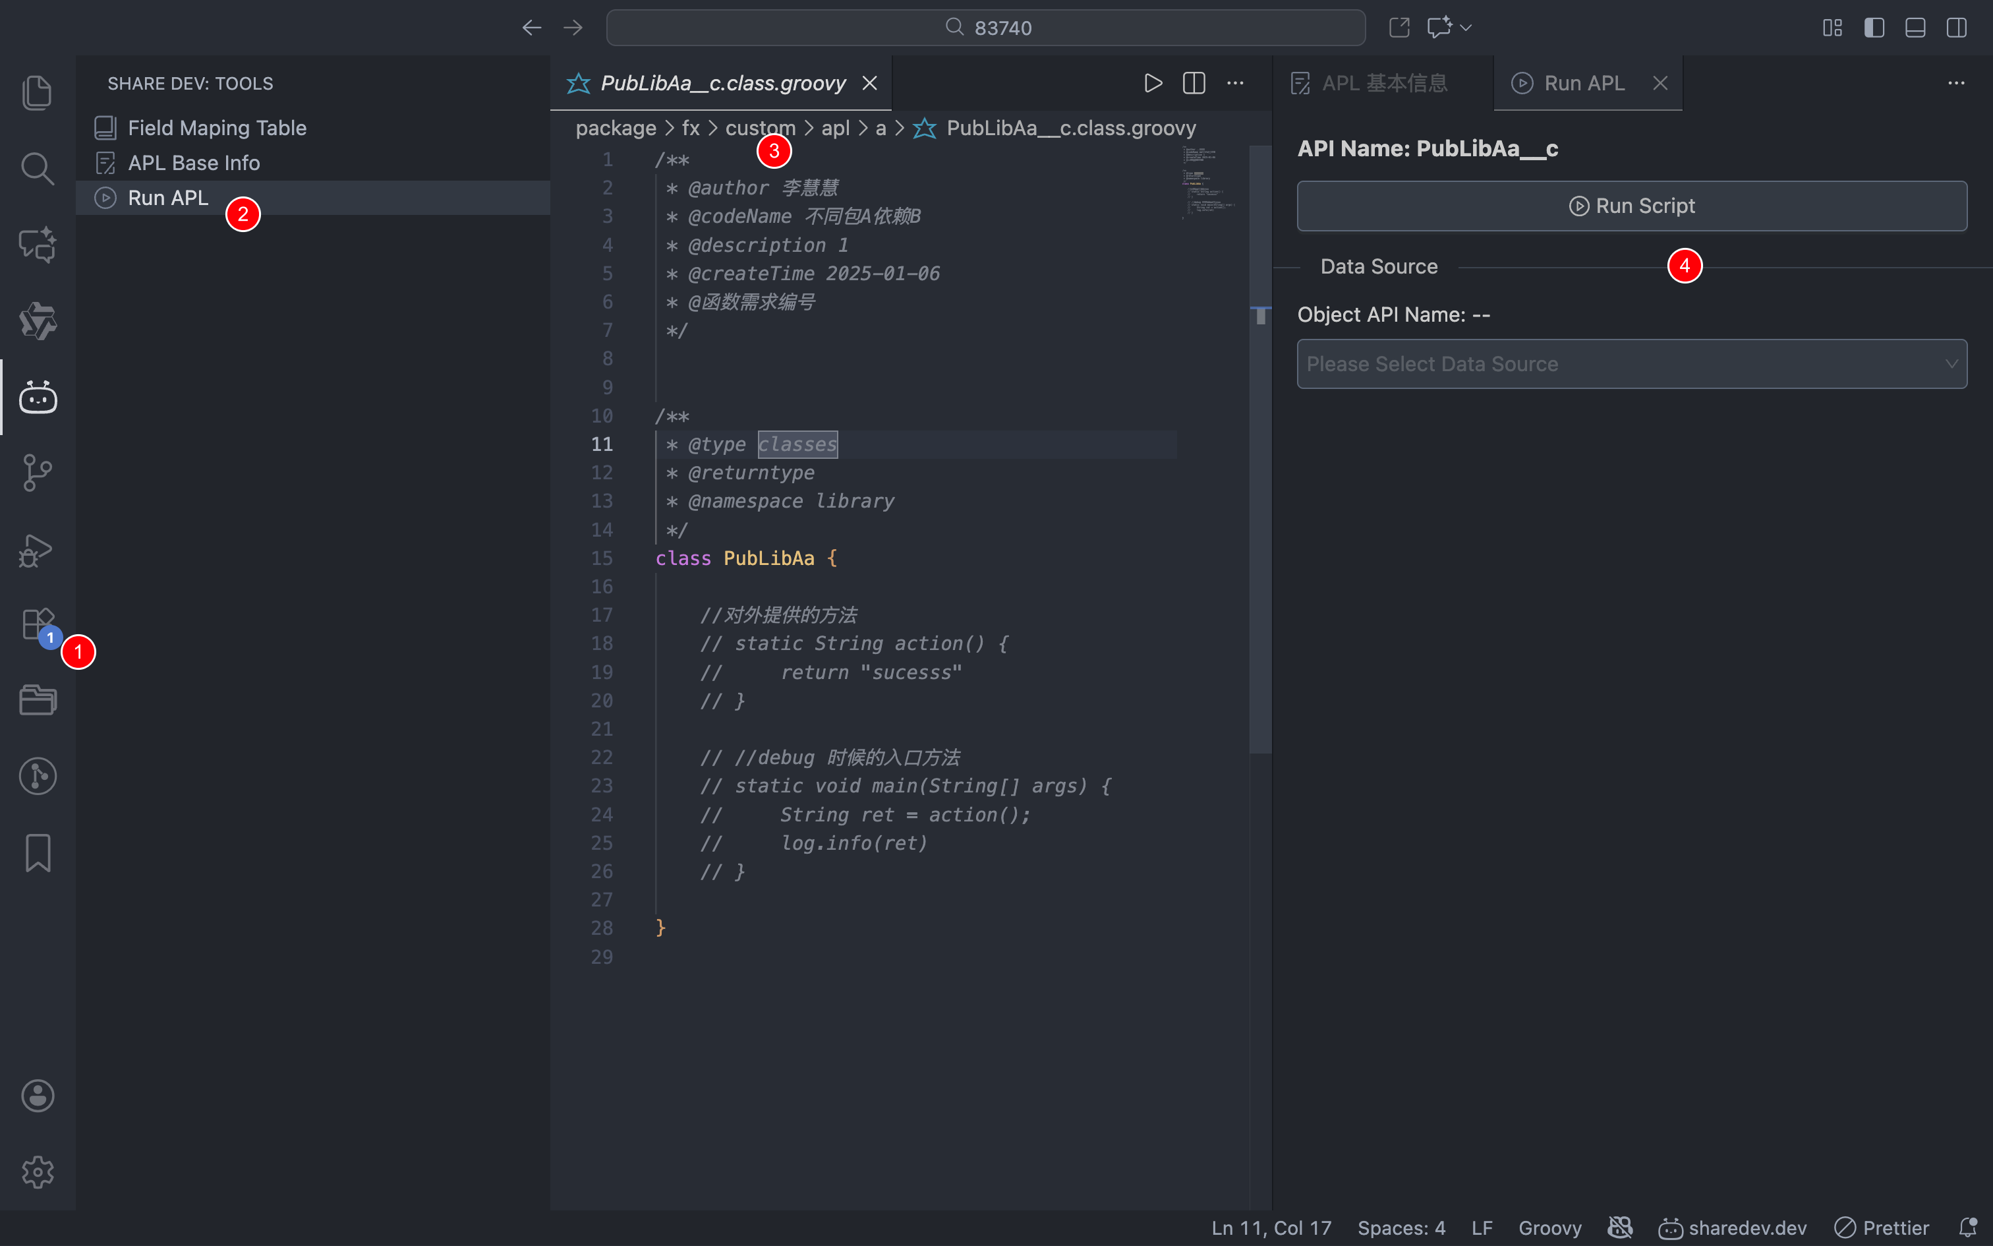This screenshot has height=1246, width=1993.
Task: Open notifications bell in the status bar
Action: coord(1970,1227)
